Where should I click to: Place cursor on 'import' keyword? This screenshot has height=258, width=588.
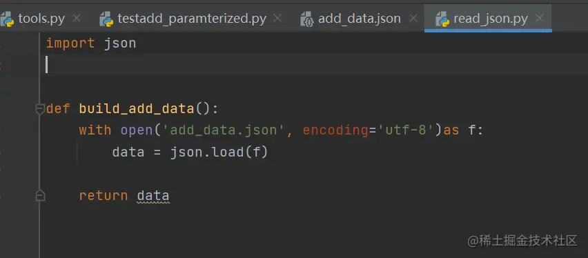coord(70,43)
